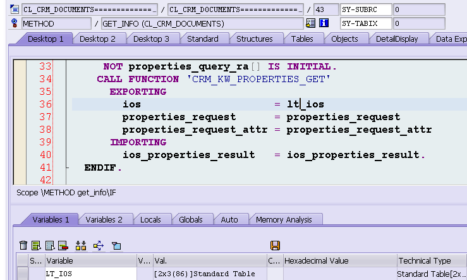Click EXPORTING keyword on line 35
Screen dimensions: 467x280
(x=138, y=92)
